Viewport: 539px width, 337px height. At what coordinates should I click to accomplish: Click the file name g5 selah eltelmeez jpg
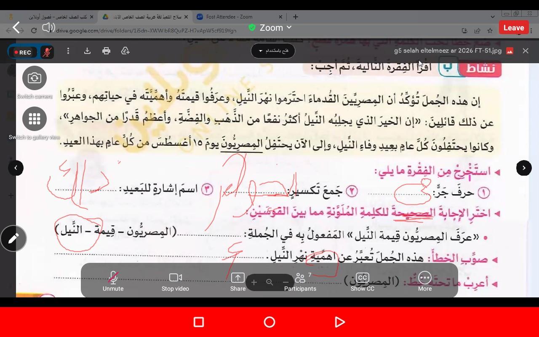click(448, 51)
